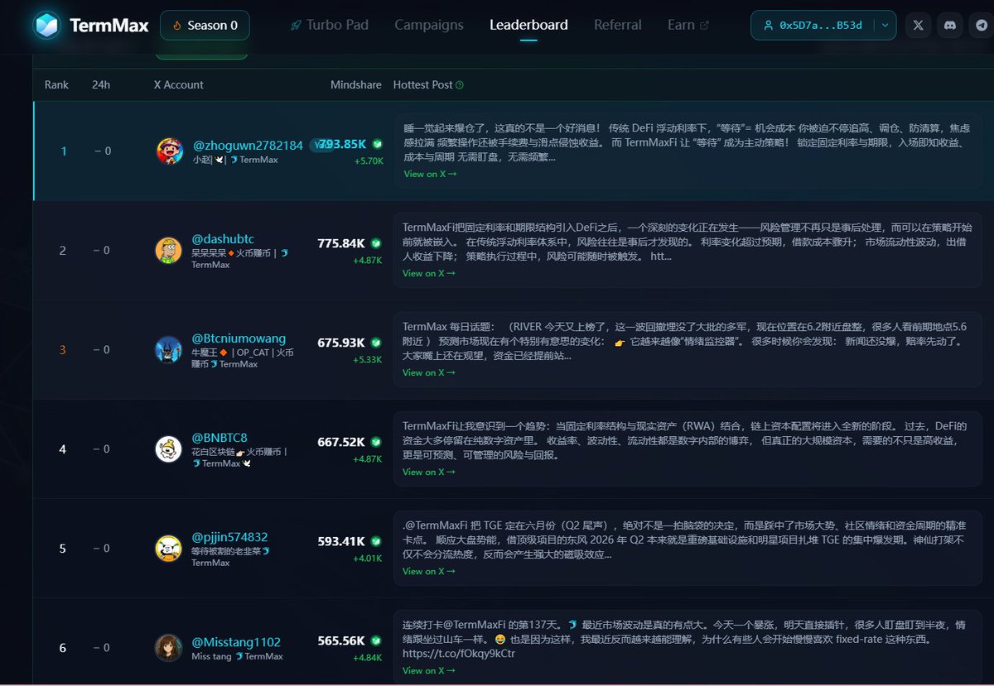The height and width of the screenshot is (686, 994).
Task: Open the Telegram icon
Action: [x=982, y=26]
